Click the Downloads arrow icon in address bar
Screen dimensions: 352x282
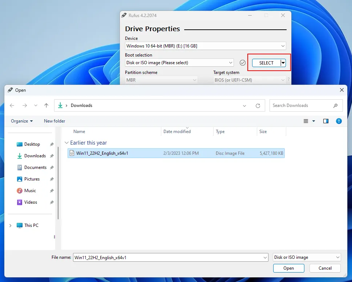coord(60,105)
